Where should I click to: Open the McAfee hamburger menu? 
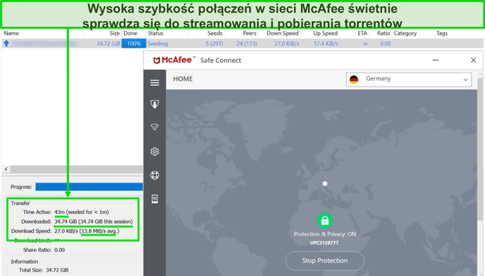tap(154, 83)
